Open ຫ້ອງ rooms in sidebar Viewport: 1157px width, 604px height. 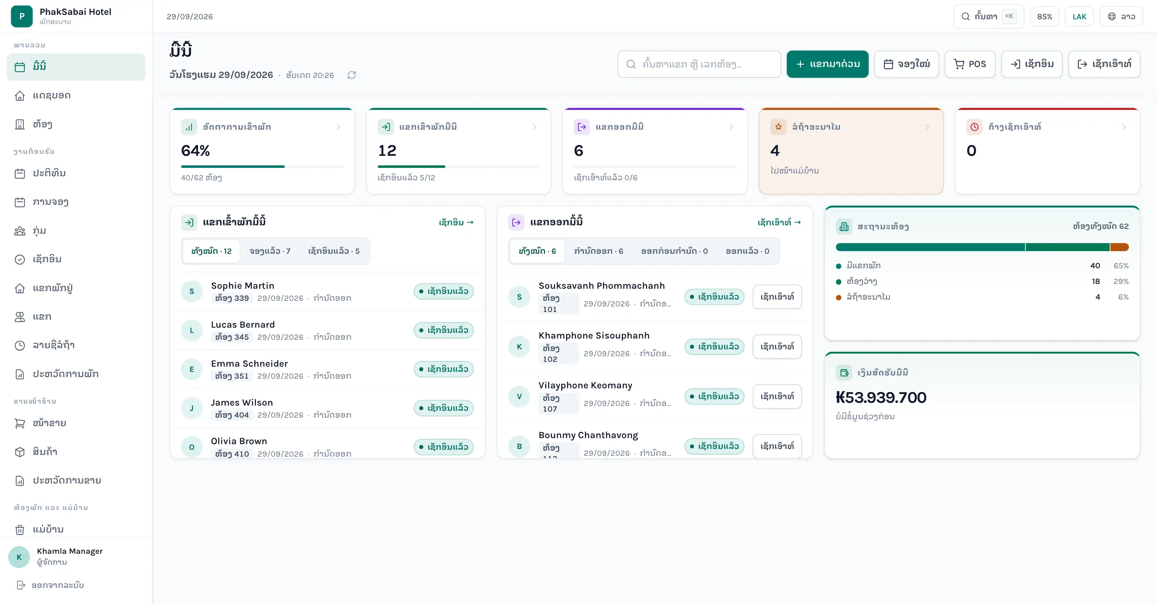coord(76,124)
